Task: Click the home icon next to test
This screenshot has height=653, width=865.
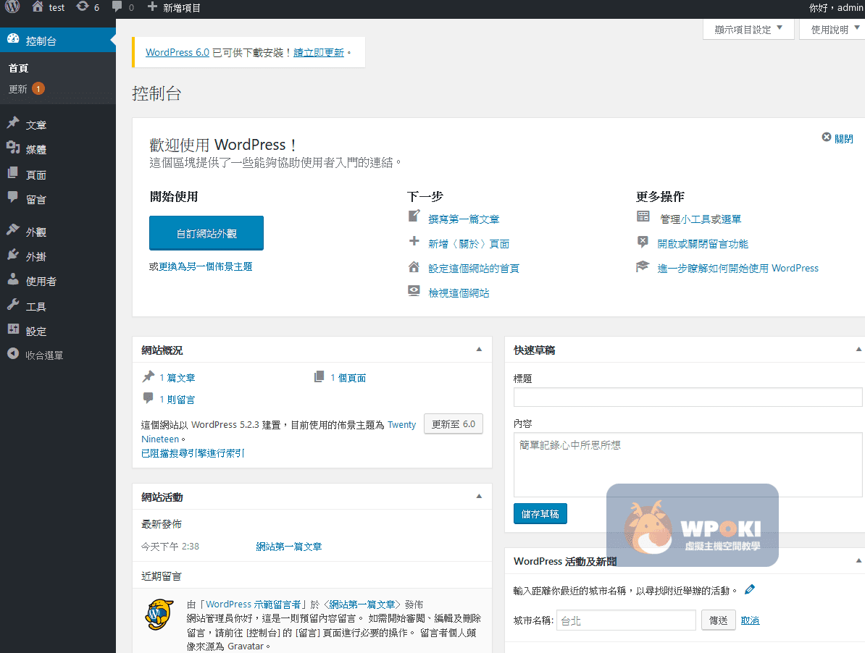Action: 38,7
